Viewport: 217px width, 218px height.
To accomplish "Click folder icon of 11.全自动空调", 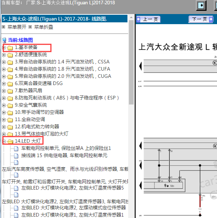I will 10,120.
